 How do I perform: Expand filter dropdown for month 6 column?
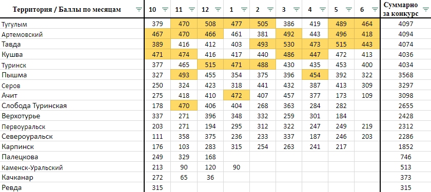[x=375, y=9]
